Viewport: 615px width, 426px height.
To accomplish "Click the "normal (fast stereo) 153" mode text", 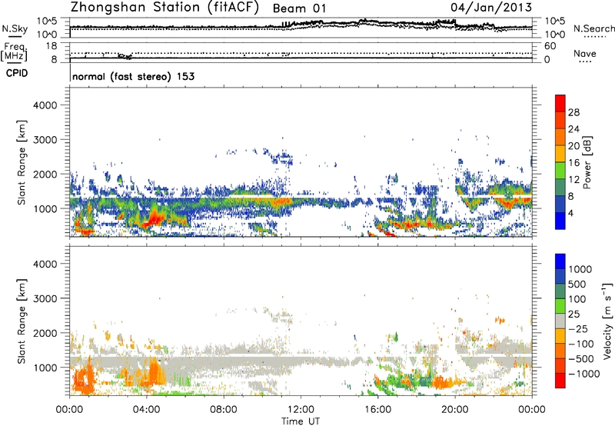I will coord(133,76).
